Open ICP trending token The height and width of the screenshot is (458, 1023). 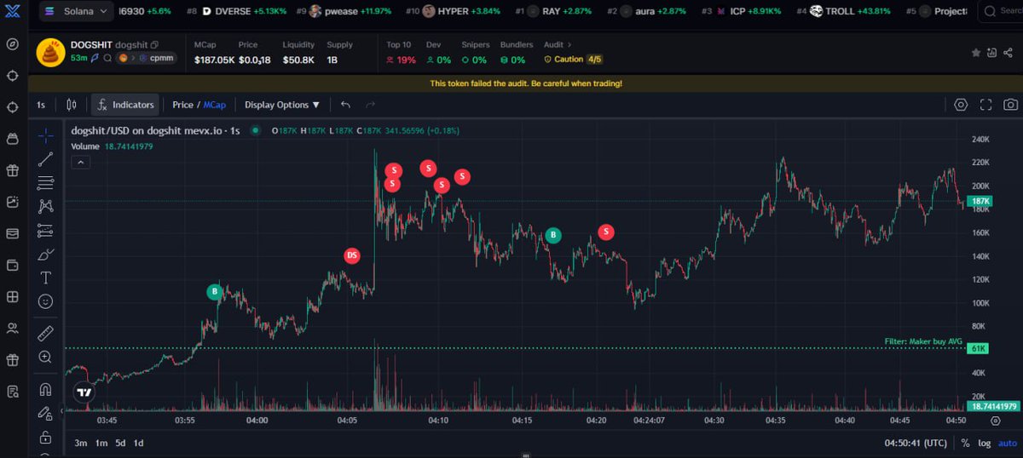pos(743,11)
